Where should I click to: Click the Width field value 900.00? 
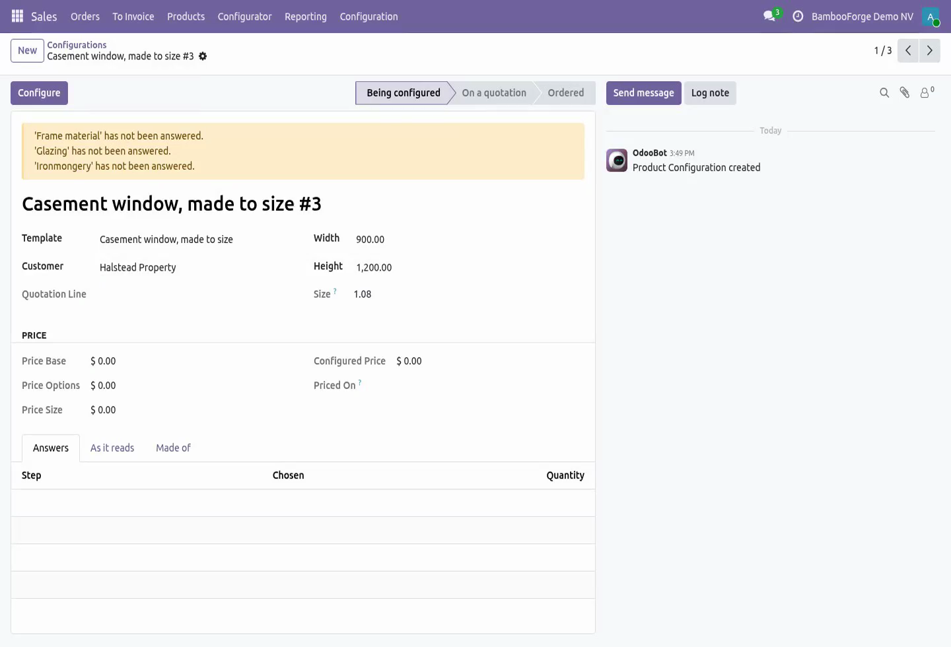coord(370,240)
